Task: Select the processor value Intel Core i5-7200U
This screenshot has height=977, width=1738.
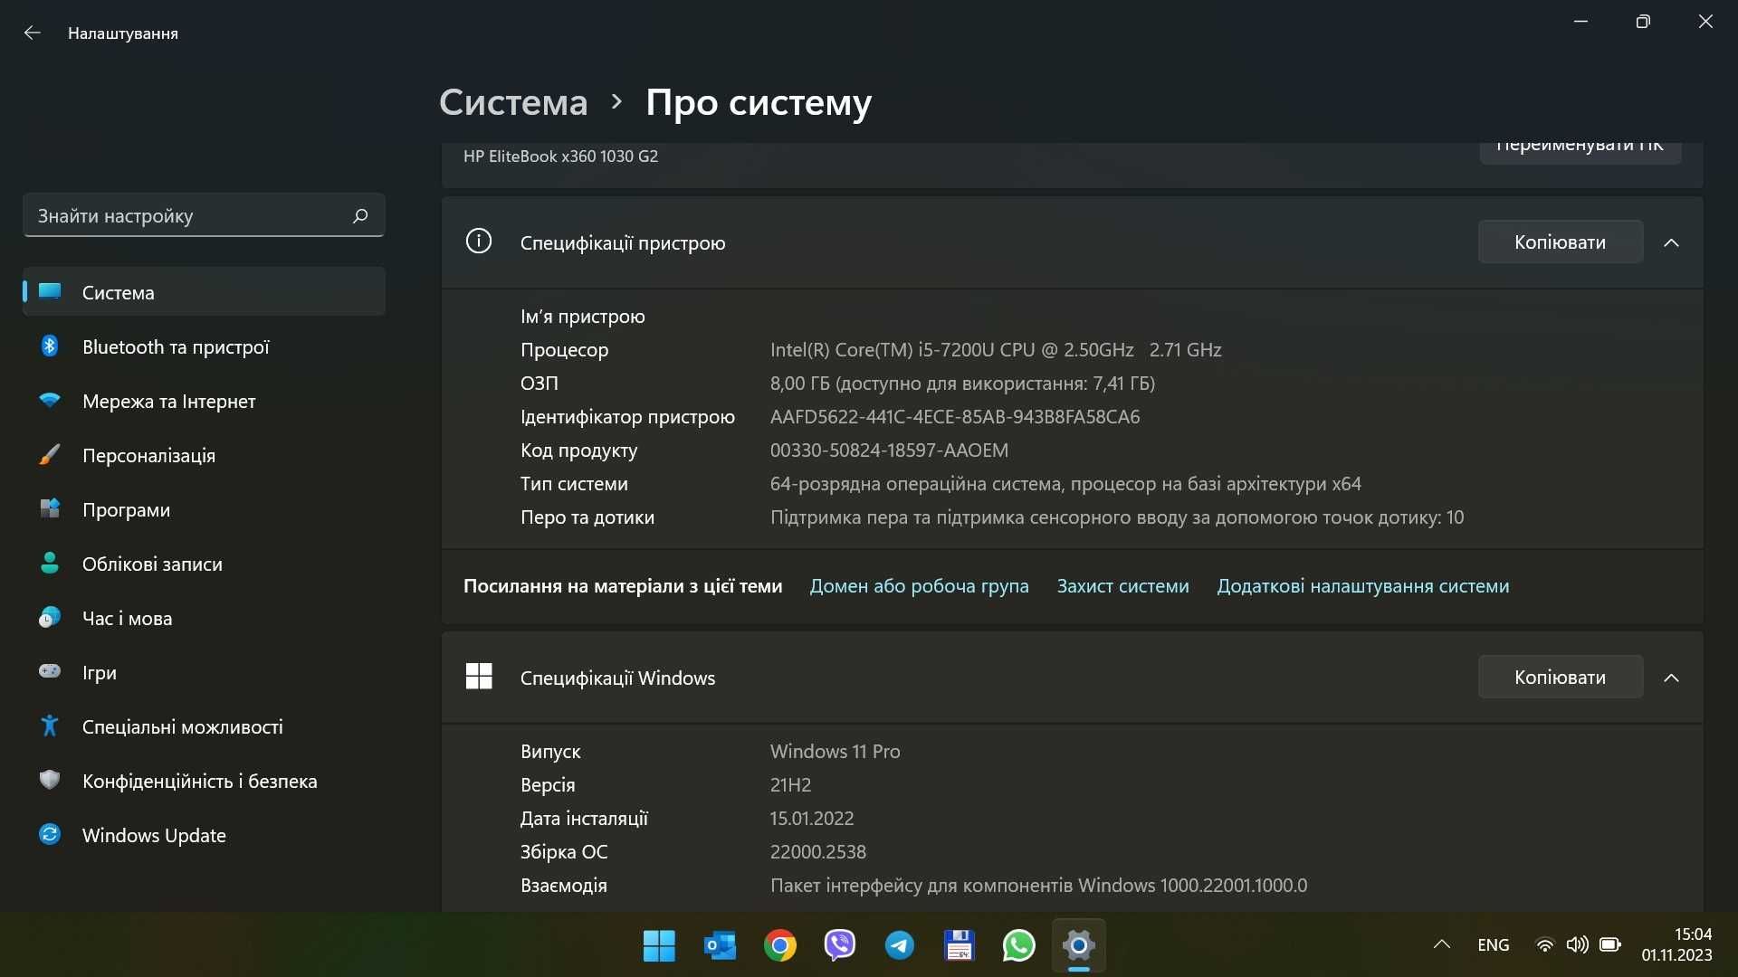Action: [996, 350]
